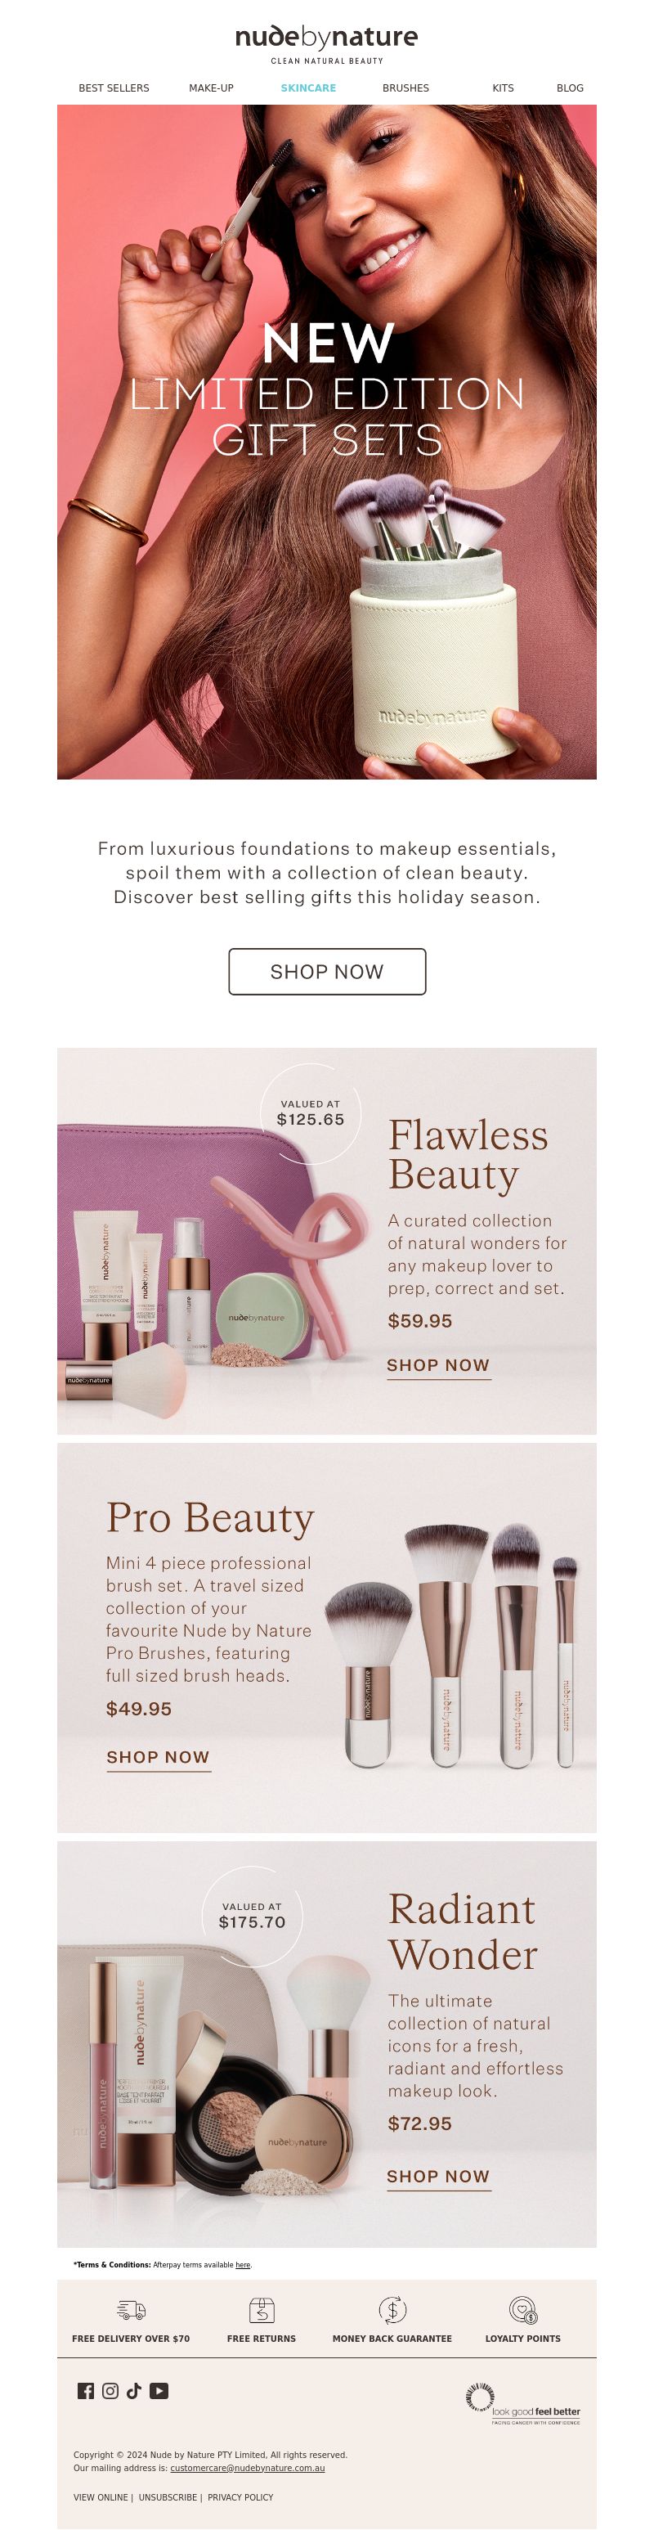Open the Instagram social icon
The image size is (654, 2530).
(x=110, y=2389)
